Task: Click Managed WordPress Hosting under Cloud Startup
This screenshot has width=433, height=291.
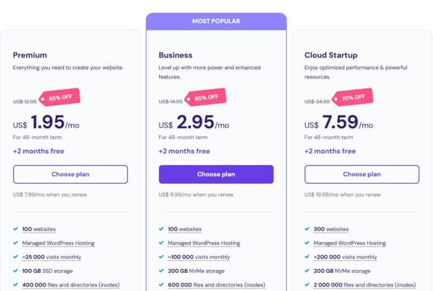Action: pos(350,243)
